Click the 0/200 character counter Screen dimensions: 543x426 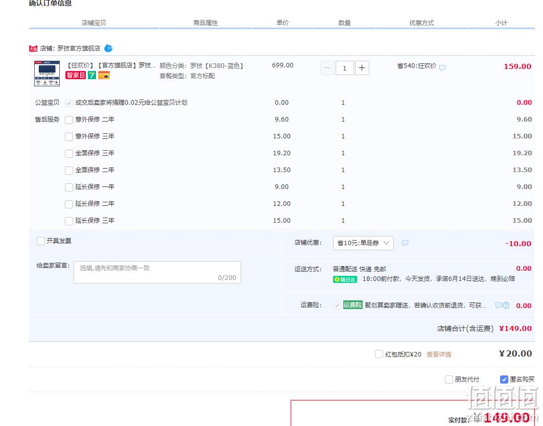227,278
